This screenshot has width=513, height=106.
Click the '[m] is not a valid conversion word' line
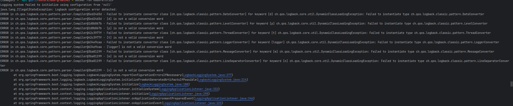82,56
